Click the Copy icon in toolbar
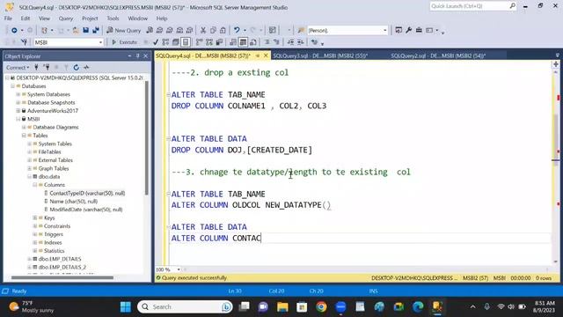This screenshot has height=317, width=563. 213,31
